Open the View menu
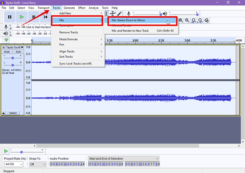Viewport: 245px width, 173px height. (31, 8)
